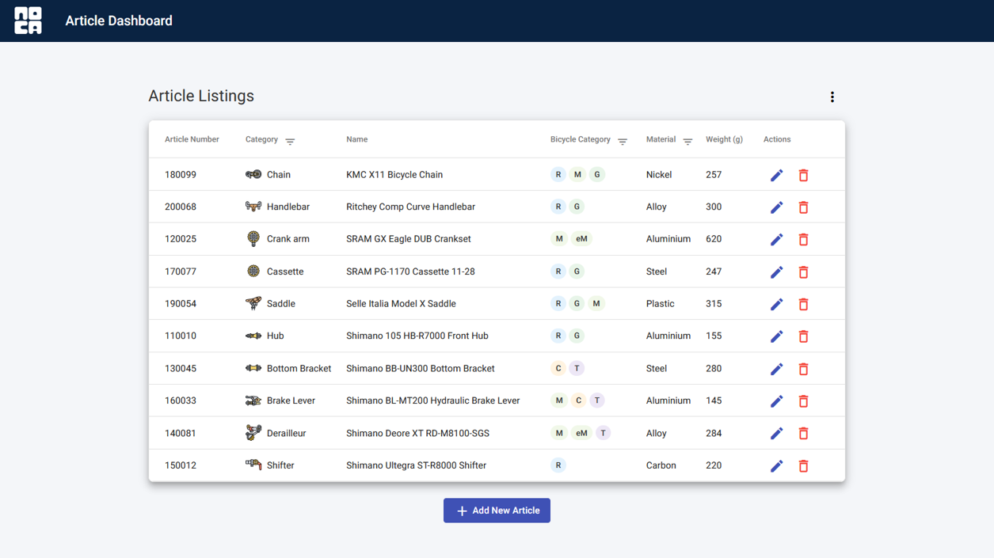Select article number 120025
This screenshot has width=994, height=558.
coord(181,239)
